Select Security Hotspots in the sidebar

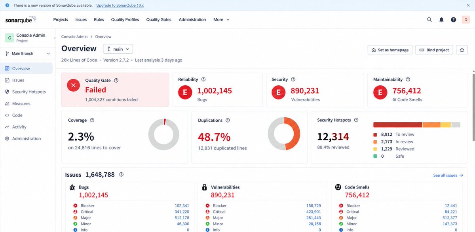pos(26,92)
